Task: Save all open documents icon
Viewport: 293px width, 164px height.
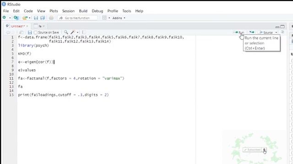Action: [43, 18]
